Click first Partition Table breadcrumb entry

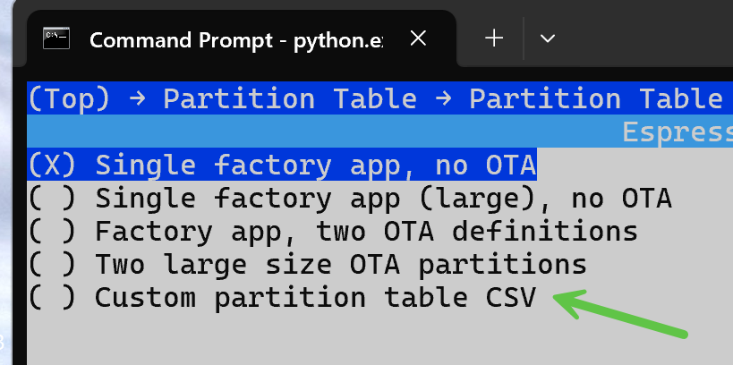click(290, 98)
